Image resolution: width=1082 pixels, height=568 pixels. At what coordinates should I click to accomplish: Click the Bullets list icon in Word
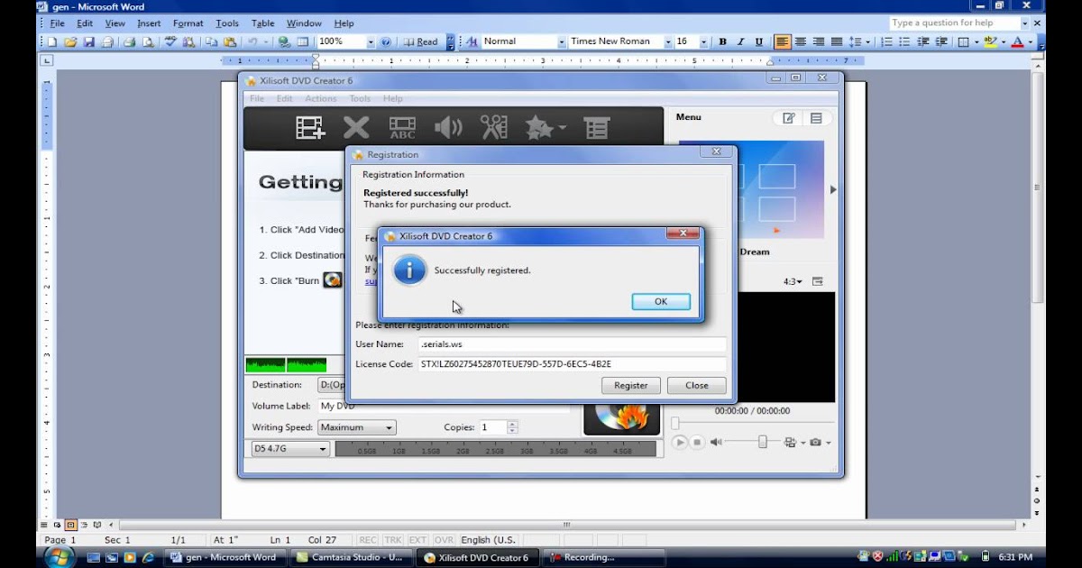(x=904, y=41)
